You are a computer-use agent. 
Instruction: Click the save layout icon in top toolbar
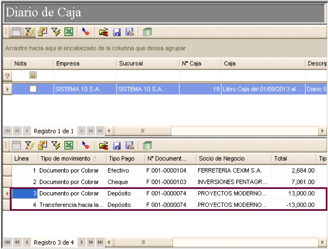pyautogui.click(x=117, y=32)
